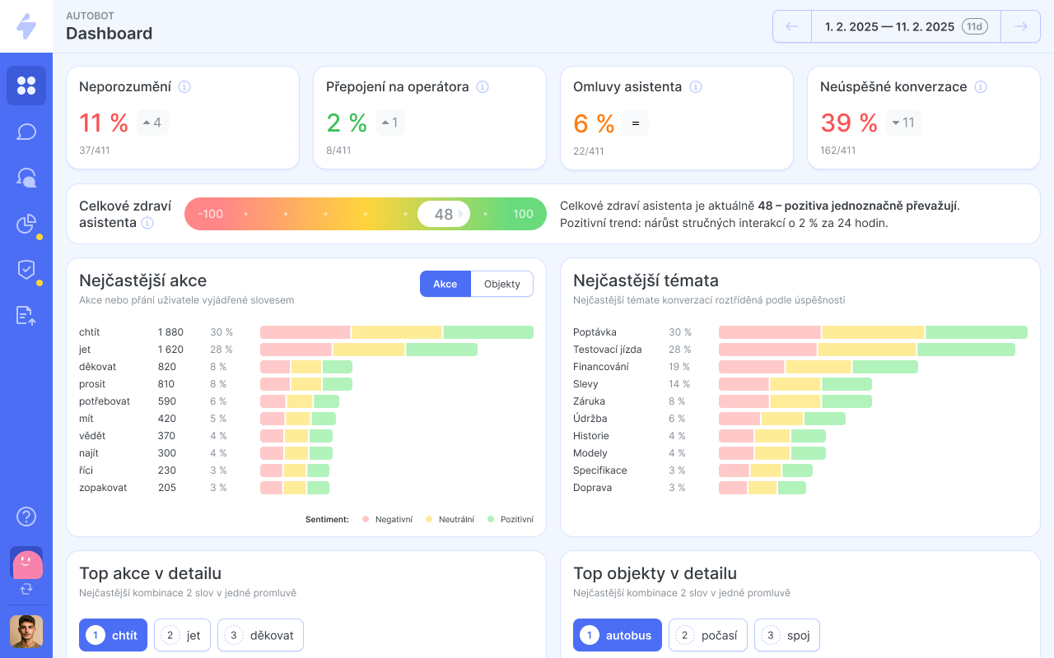1054x658 pixels.
Task: Open the dashboard grid icon in sidebar
Action: [x=26, y=86]
